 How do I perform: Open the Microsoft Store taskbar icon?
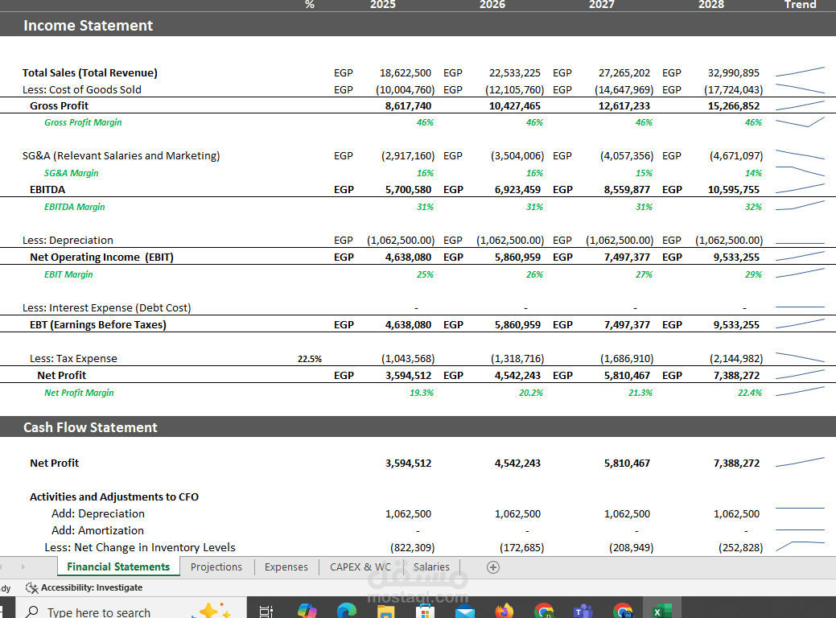point(425,611)
